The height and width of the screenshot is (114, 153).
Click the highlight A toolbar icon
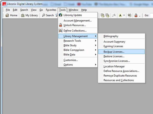click(x=120, y=15)
